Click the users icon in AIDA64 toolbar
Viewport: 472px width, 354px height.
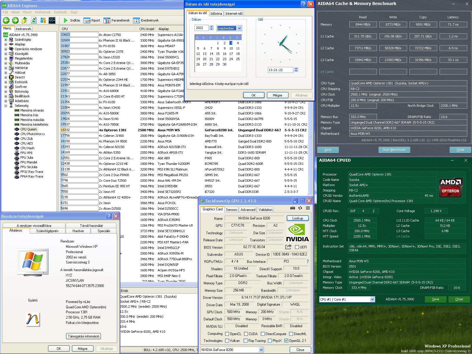43,20
